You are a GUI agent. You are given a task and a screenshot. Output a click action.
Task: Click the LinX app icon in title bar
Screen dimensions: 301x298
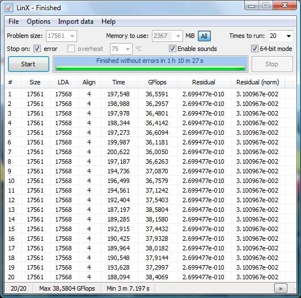[9, 8]
